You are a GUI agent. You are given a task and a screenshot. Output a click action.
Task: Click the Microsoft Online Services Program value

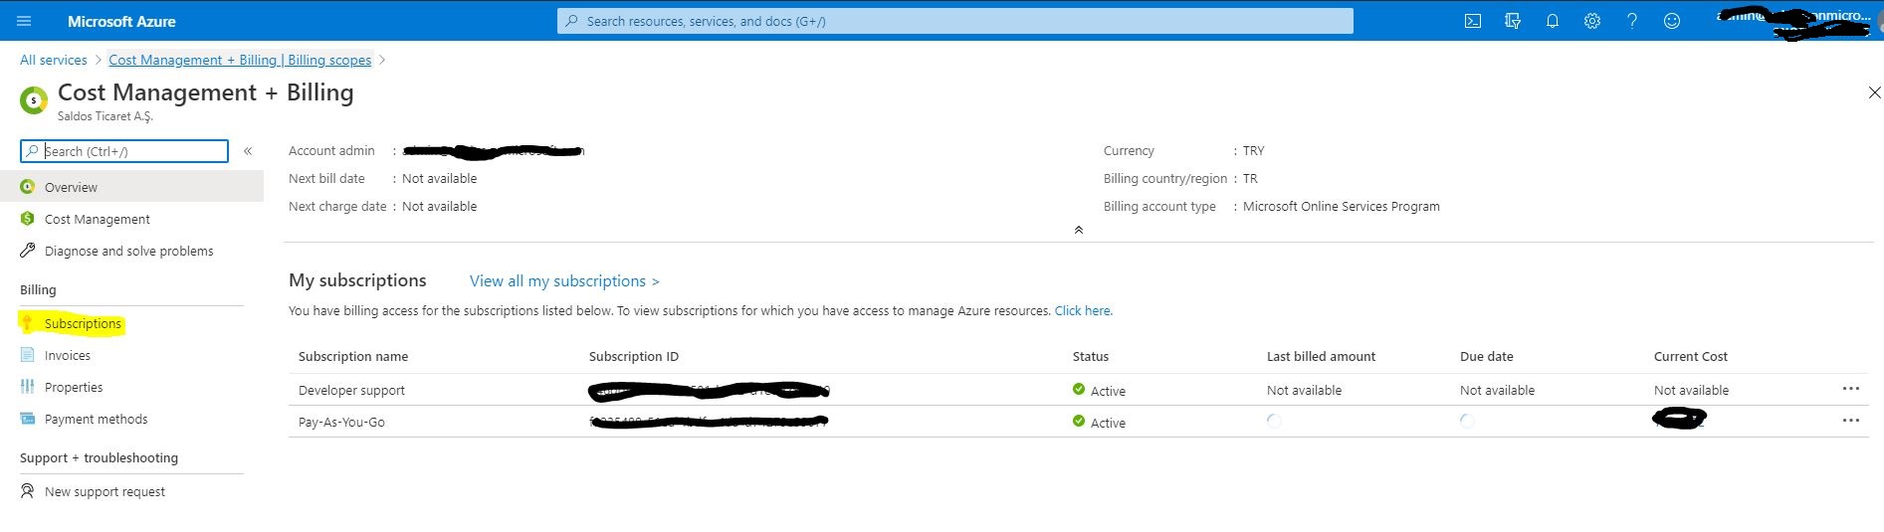coord(1342,206)
